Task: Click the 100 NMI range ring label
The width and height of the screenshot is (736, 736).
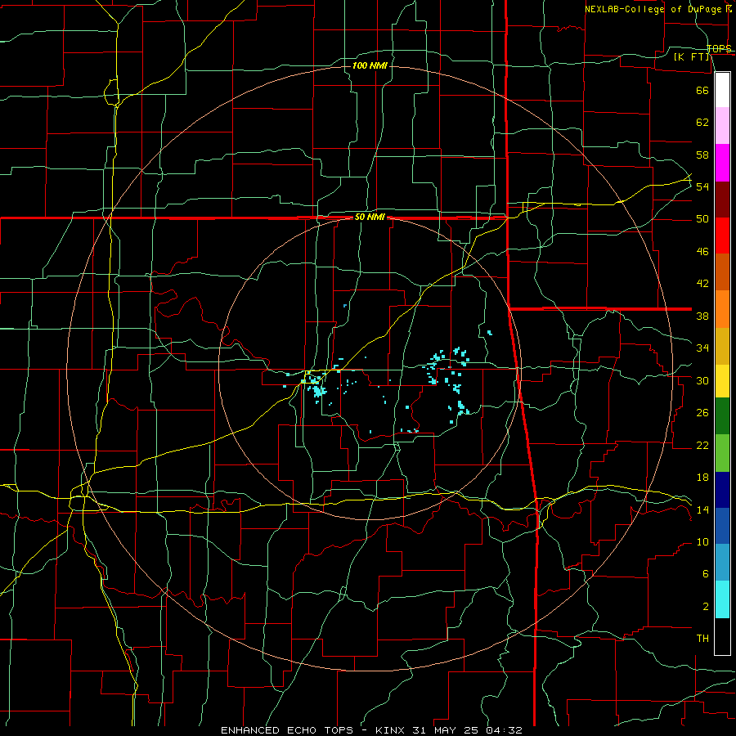Action: click(x=370, y=65)
